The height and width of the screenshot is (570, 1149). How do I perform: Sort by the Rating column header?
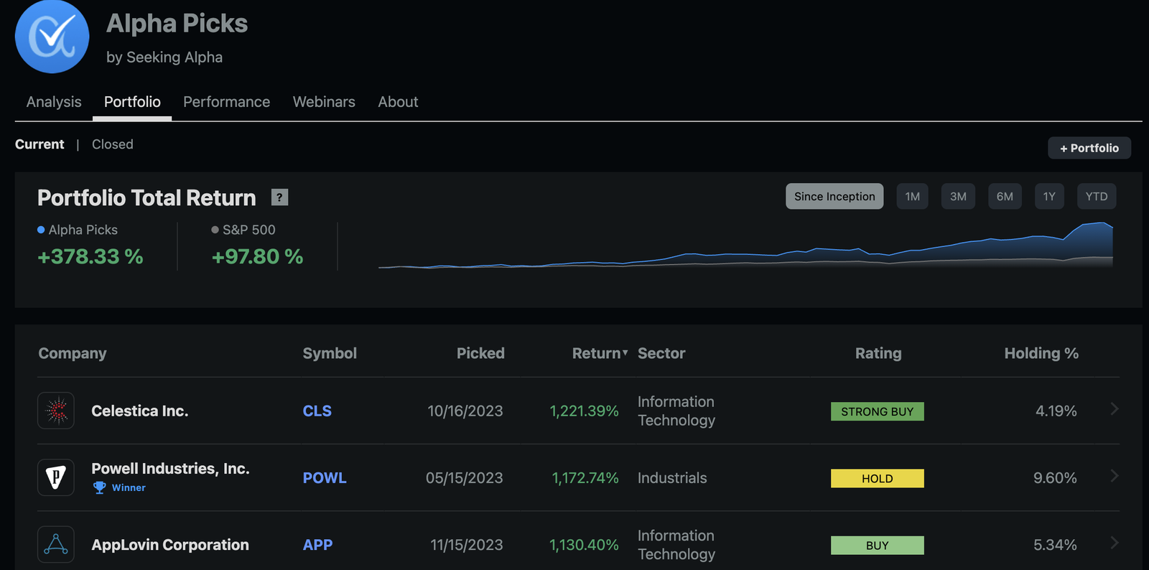(878, 353)
